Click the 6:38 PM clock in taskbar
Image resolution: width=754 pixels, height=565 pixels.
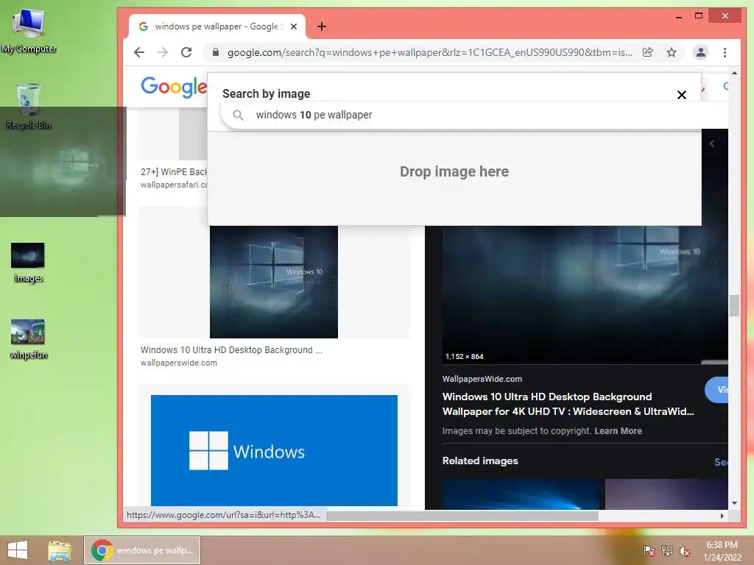[x=722, y=545]
